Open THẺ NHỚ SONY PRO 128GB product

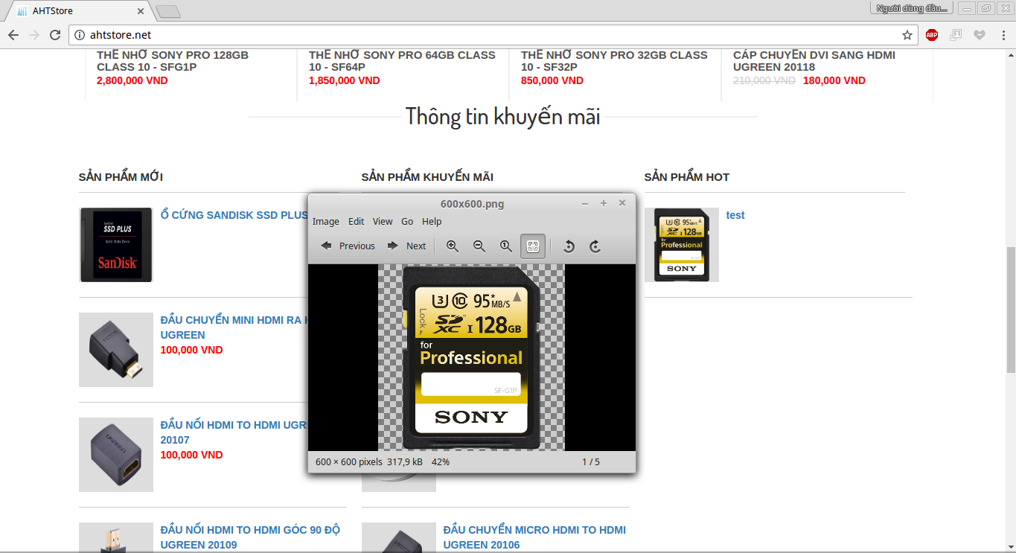173,61
